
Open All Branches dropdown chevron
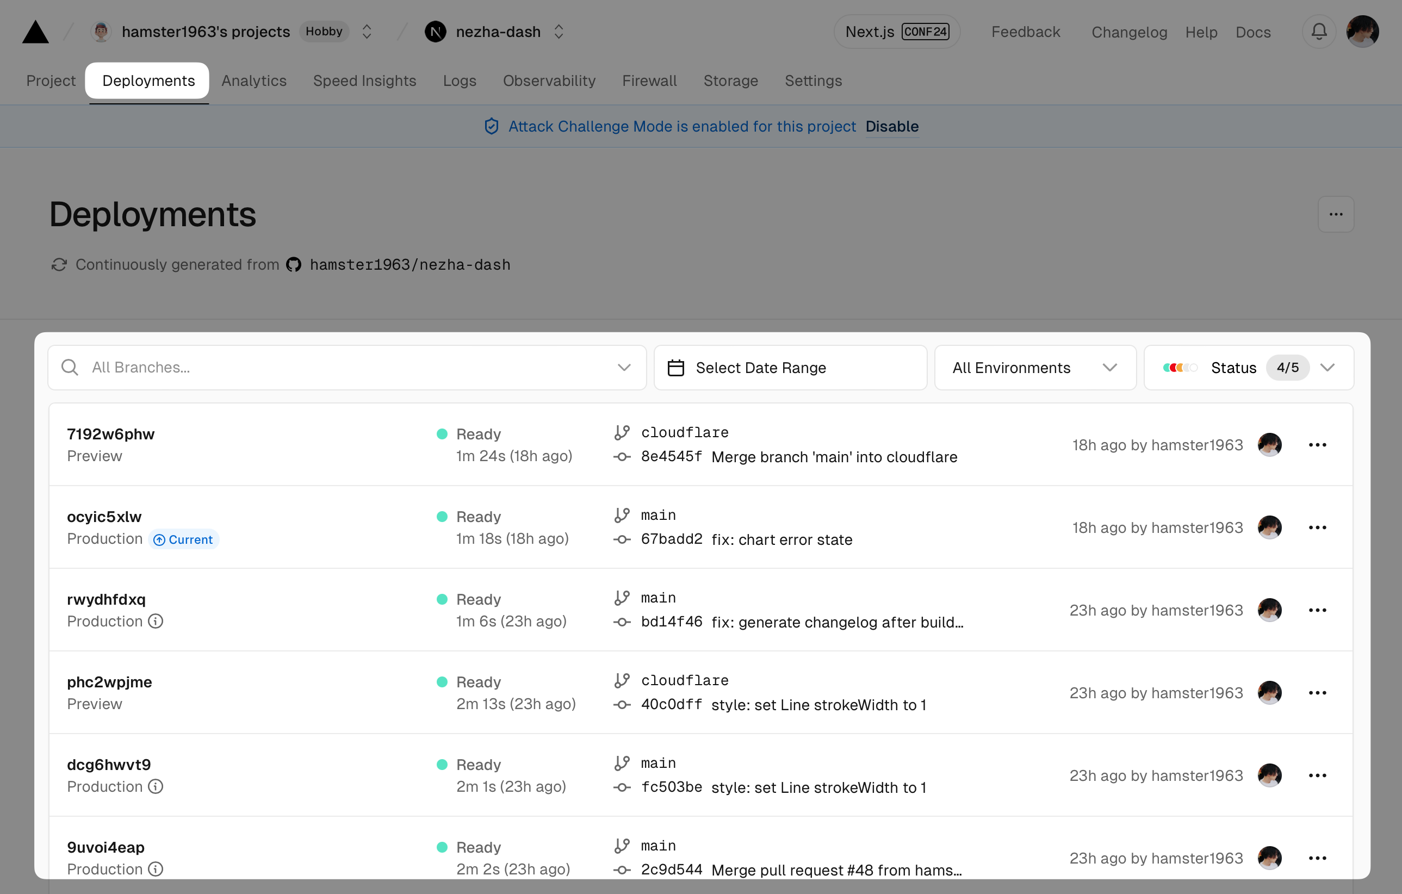[624, 367]
